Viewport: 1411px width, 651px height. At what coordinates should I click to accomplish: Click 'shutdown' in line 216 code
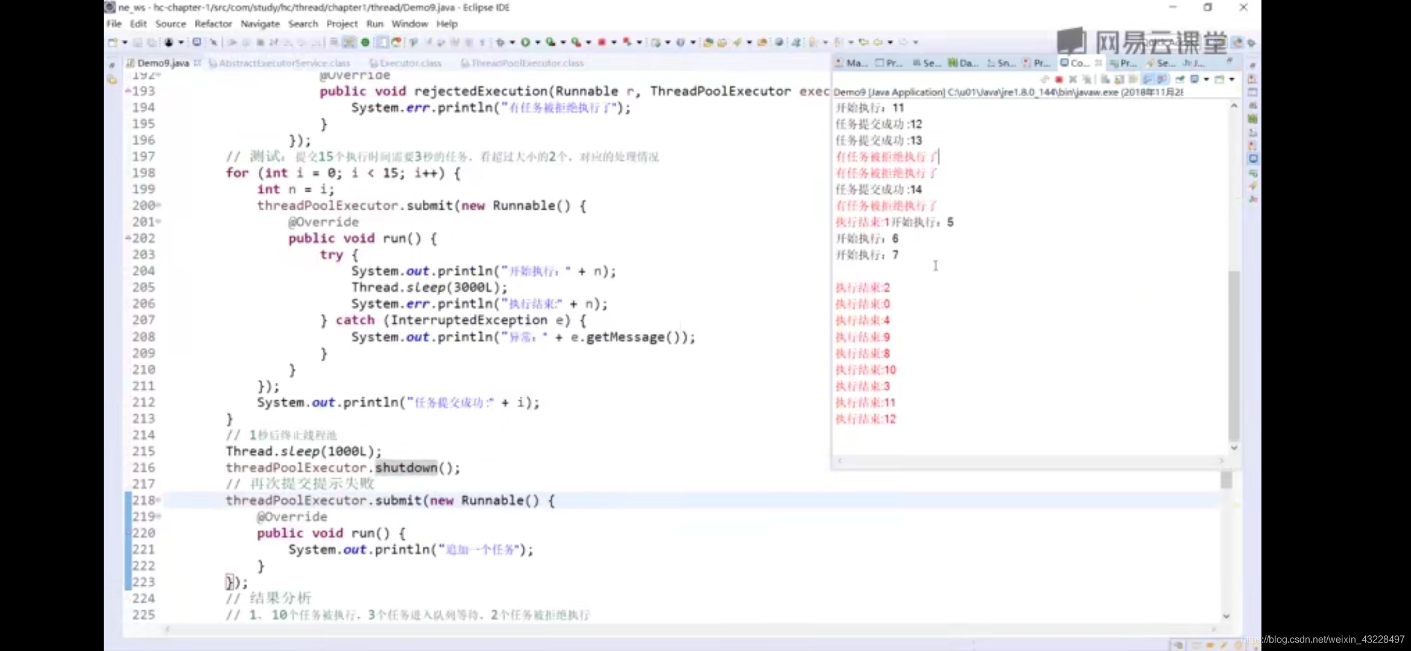coord(406,468)
